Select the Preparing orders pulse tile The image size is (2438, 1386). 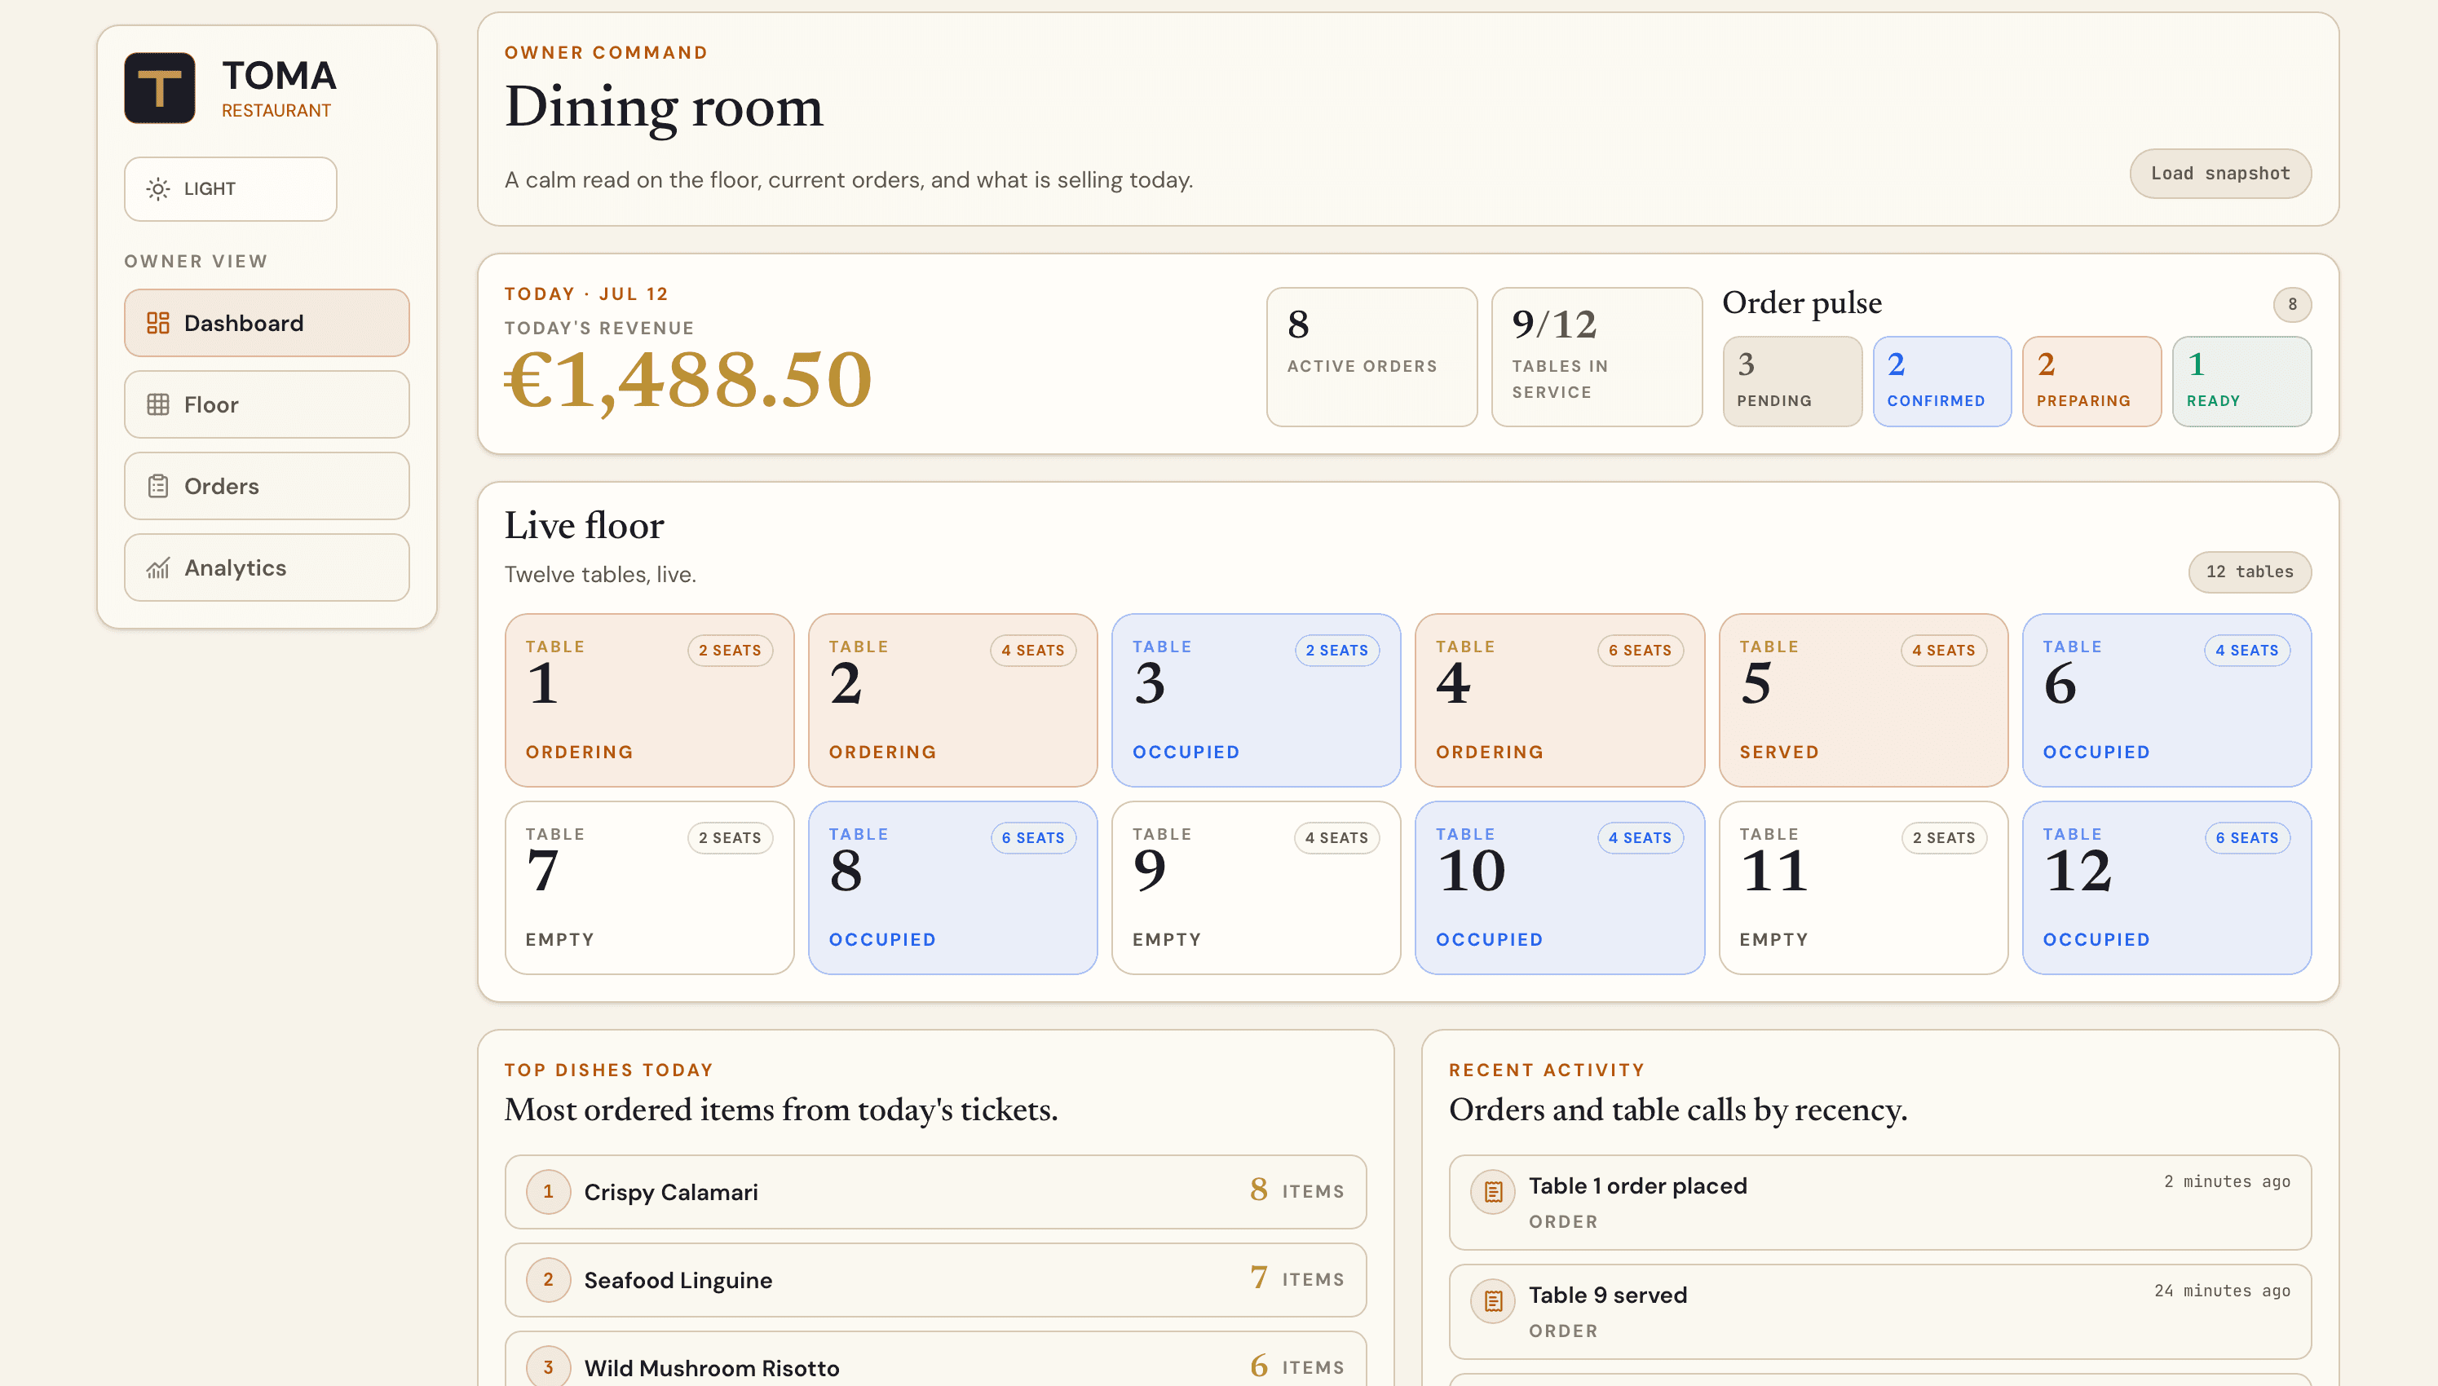coord(2091,381)
